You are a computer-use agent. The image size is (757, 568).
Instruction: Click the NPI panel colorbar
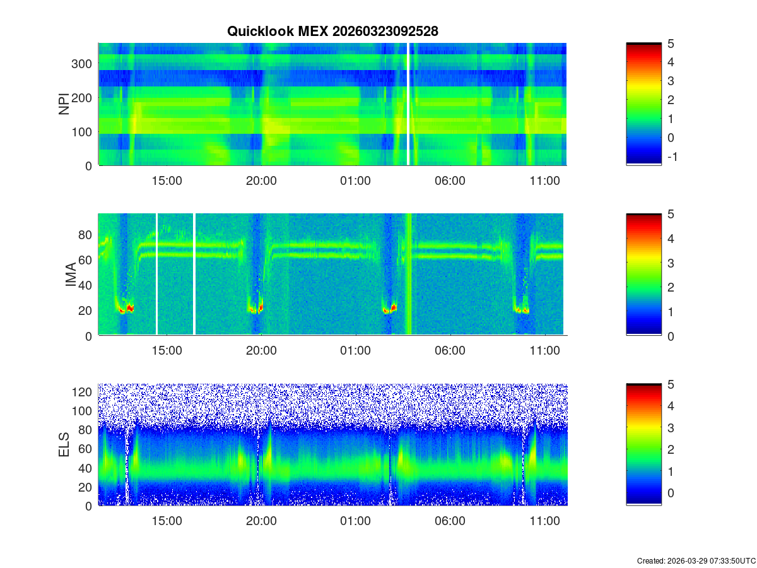tap(643, 104)
